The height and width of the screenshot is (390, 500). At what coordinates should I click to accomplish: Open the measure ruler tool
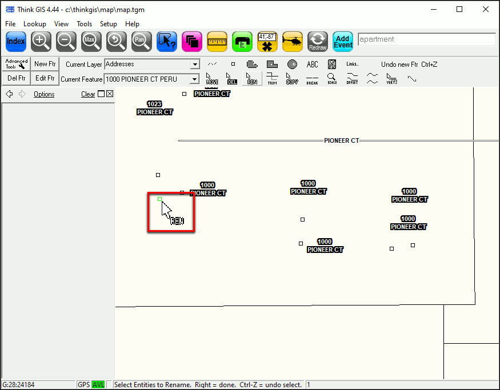217,41
